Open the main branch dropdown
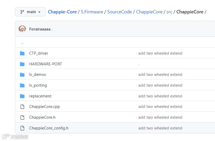The image size is (215, 141). [30, 12]
